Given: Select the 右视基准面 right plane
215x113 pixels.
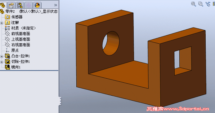Looking at the screenshot, I should 21,45.
